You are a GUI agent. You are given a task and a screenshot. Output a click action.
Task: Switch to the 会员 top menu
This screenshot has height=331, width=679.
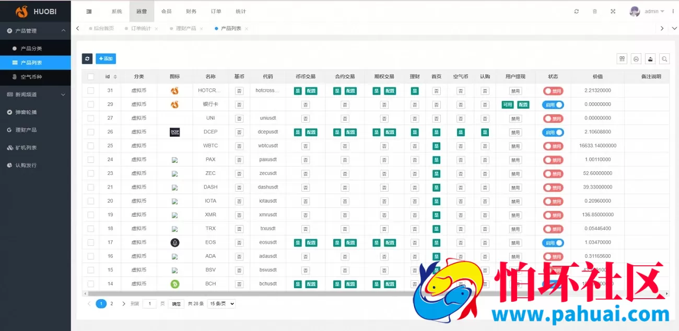click(x=166, y=11)
